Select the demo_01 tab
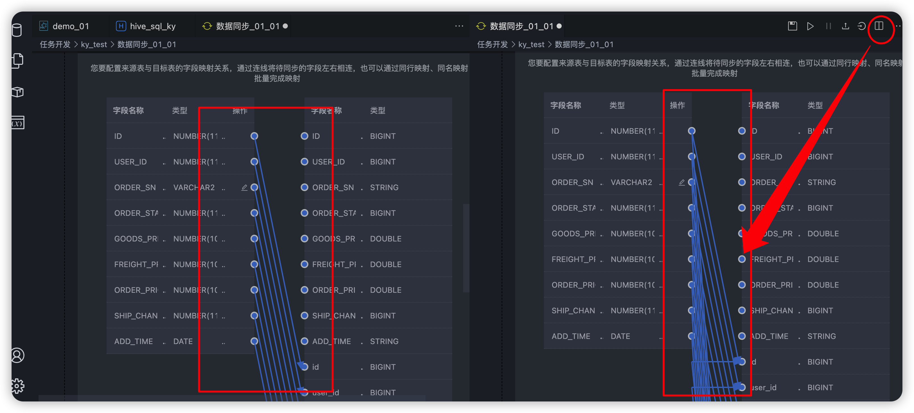Image resolution: width=914 pixels, height=413 pixels. [71, 26]
